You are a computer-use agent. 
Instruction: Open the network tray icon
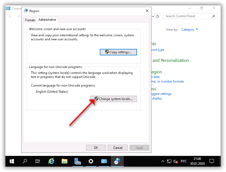tap(169, 161)
